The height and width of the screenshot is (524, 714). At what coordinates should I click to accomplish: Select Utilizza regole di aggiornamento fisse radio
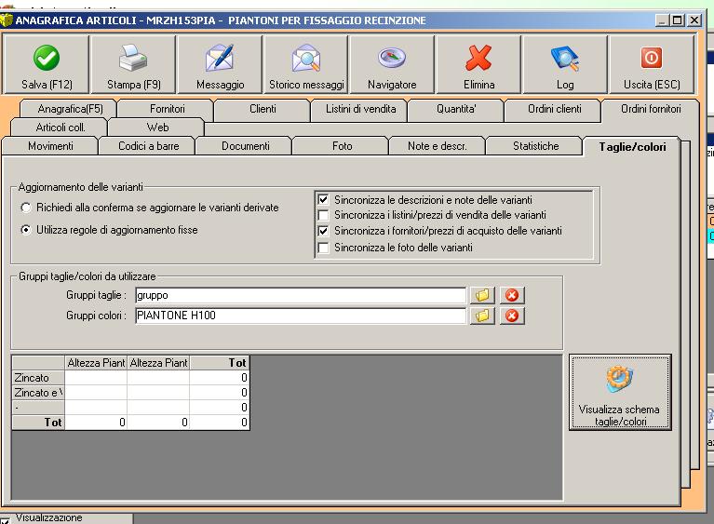[x=26, y=230]
